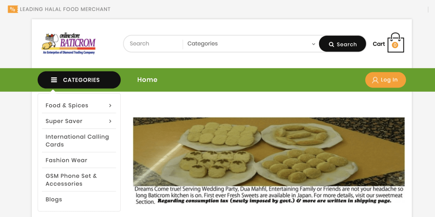Click the orange cart count badge
The image size is (435, 217).
tap(395, 45)
